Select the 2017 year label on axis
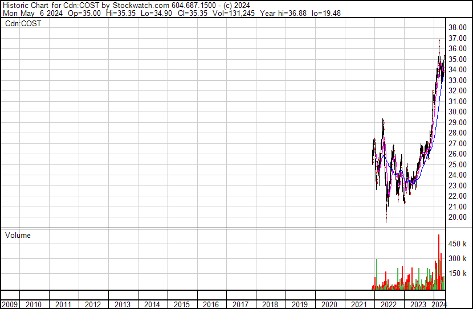 (x=240, y=304)
